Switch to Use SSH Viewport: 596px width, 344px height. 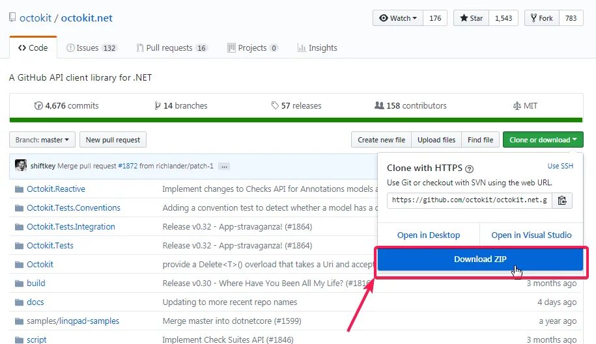pyautogui.click(x=560, y=166)
